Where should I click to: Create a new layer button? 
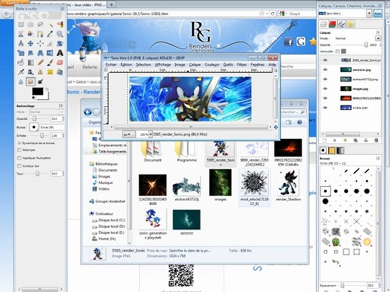(324, 141)
